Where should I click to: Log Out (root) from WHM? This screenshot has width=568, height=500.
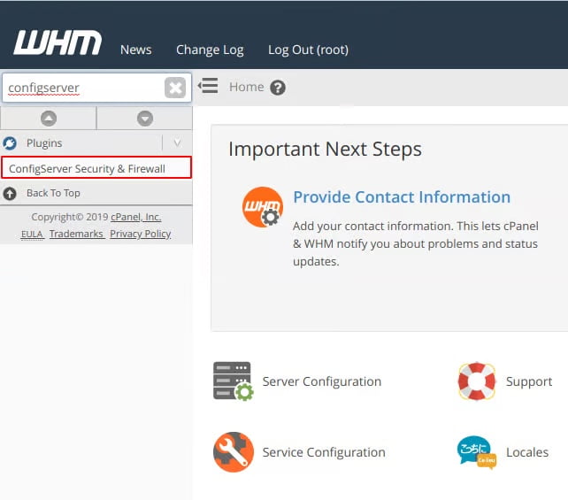(x=308, y=50)
